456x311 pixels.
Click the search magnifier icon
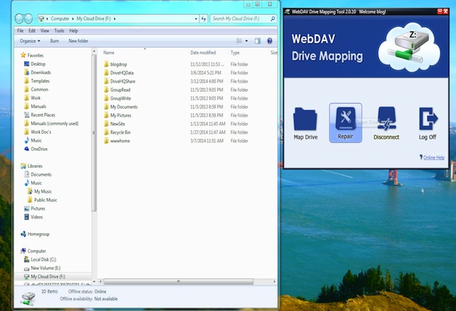272,19
